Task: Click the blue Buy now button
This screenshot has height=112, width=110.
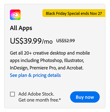Action: pos(85,97)
